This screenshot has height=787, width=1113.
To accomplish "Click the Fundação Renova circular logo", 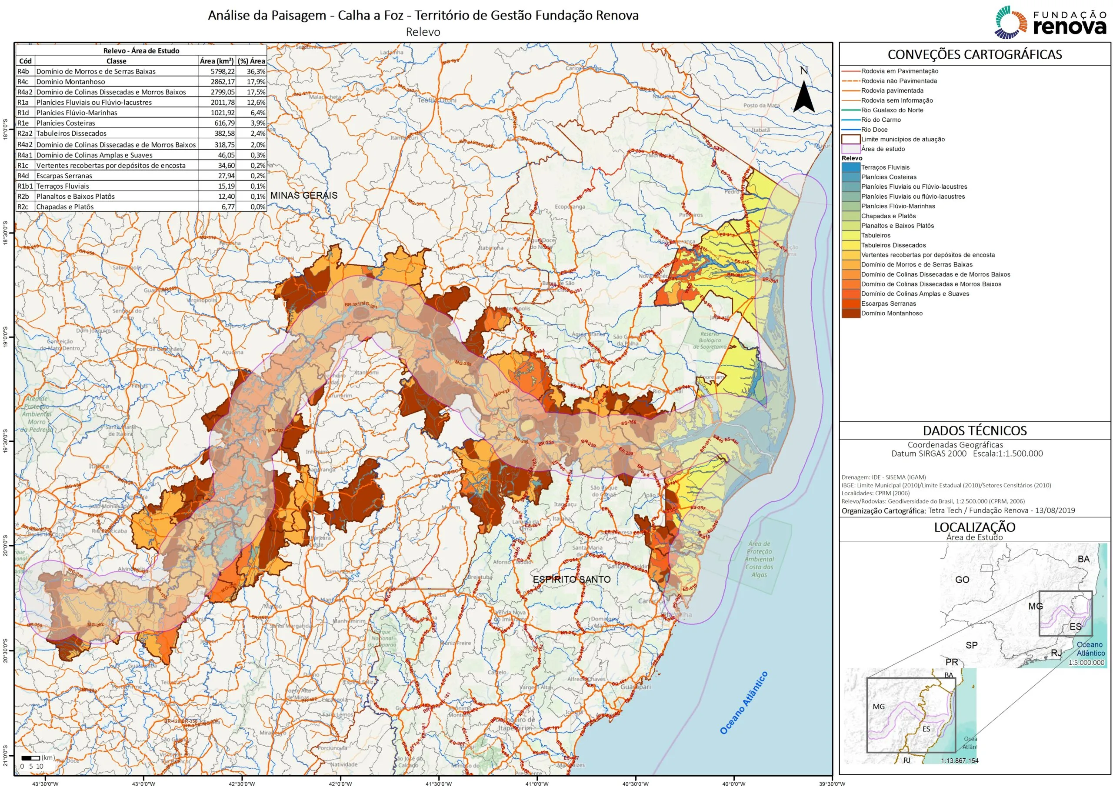I will point(1012,22).
